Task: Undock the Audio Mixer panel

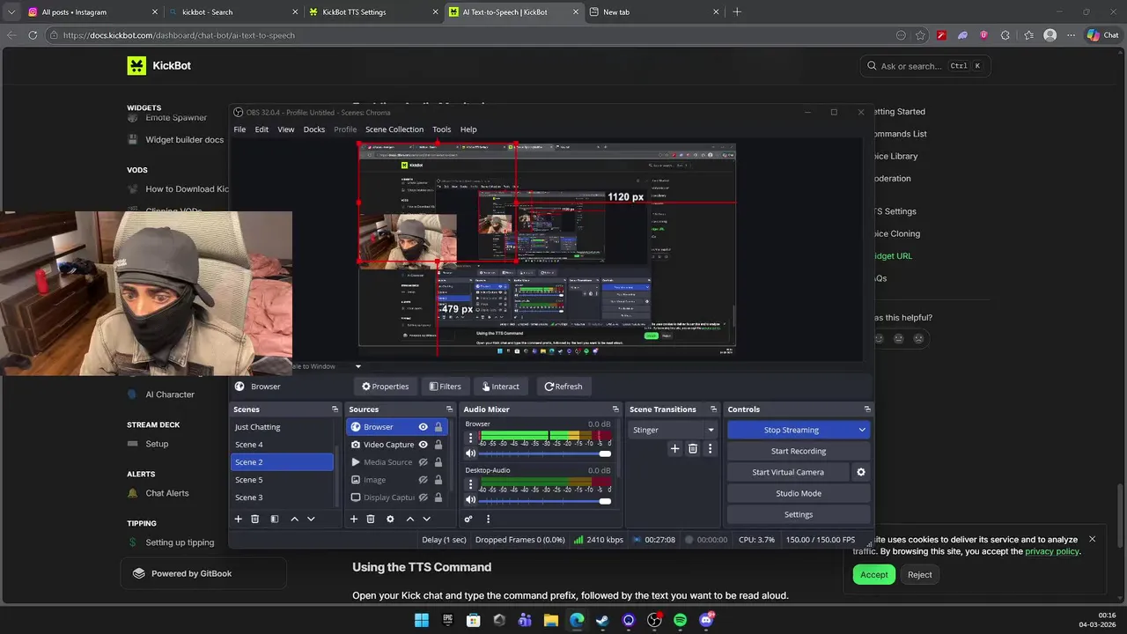Action: (x=615, y=409)
